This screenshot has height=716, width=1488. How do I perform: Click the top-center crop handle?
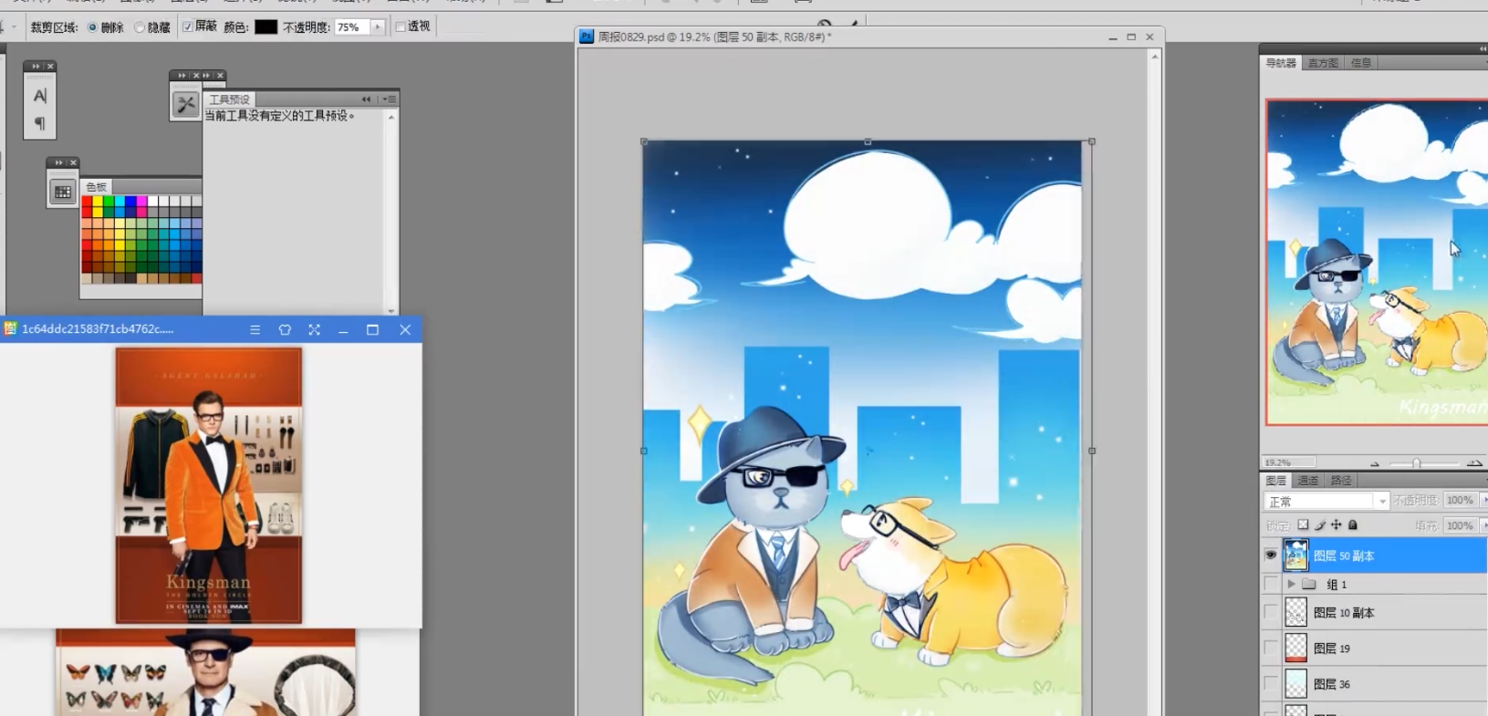868,141
